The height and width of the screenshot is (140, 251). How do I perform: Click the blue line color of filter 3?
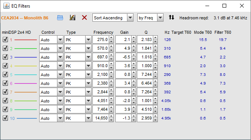point(25,57)
